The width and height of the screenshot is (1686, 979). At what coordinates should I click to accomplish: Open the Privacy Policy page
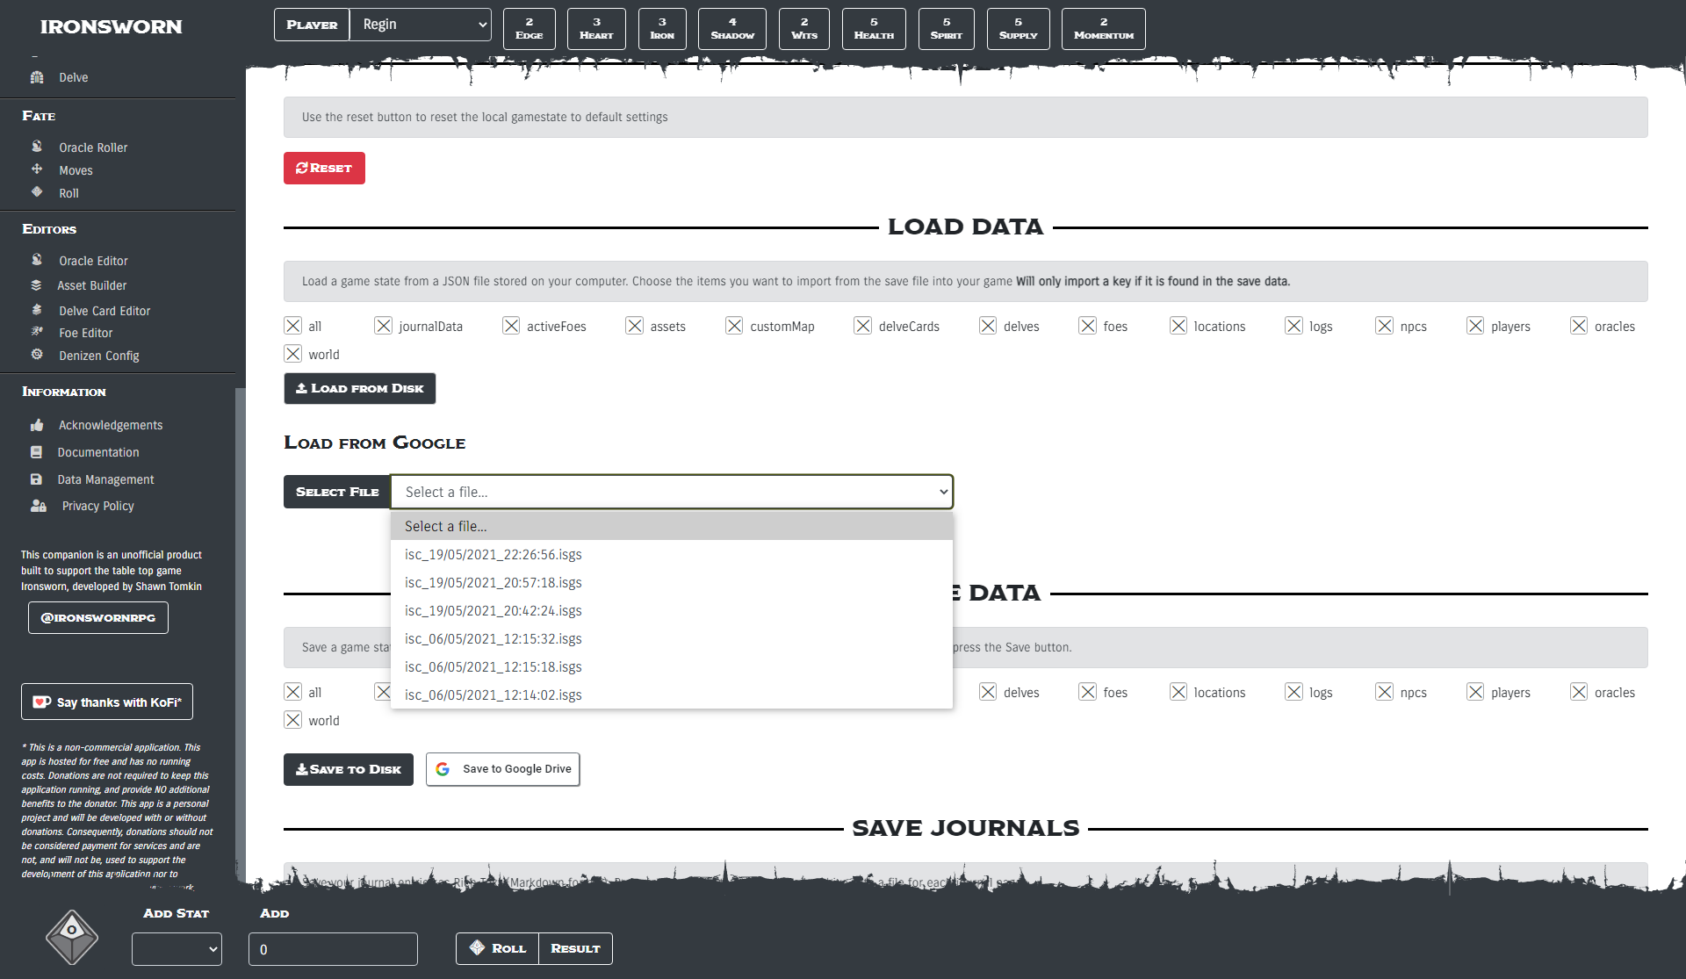coord(98,506)
